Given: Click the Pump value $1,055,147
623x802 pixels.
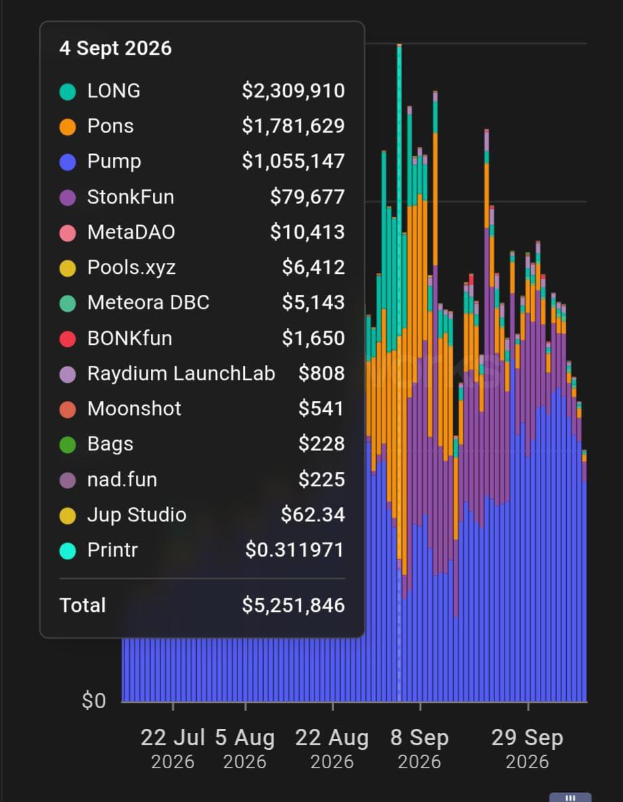Looking at the screenshot, I should (x=294, y=162).
